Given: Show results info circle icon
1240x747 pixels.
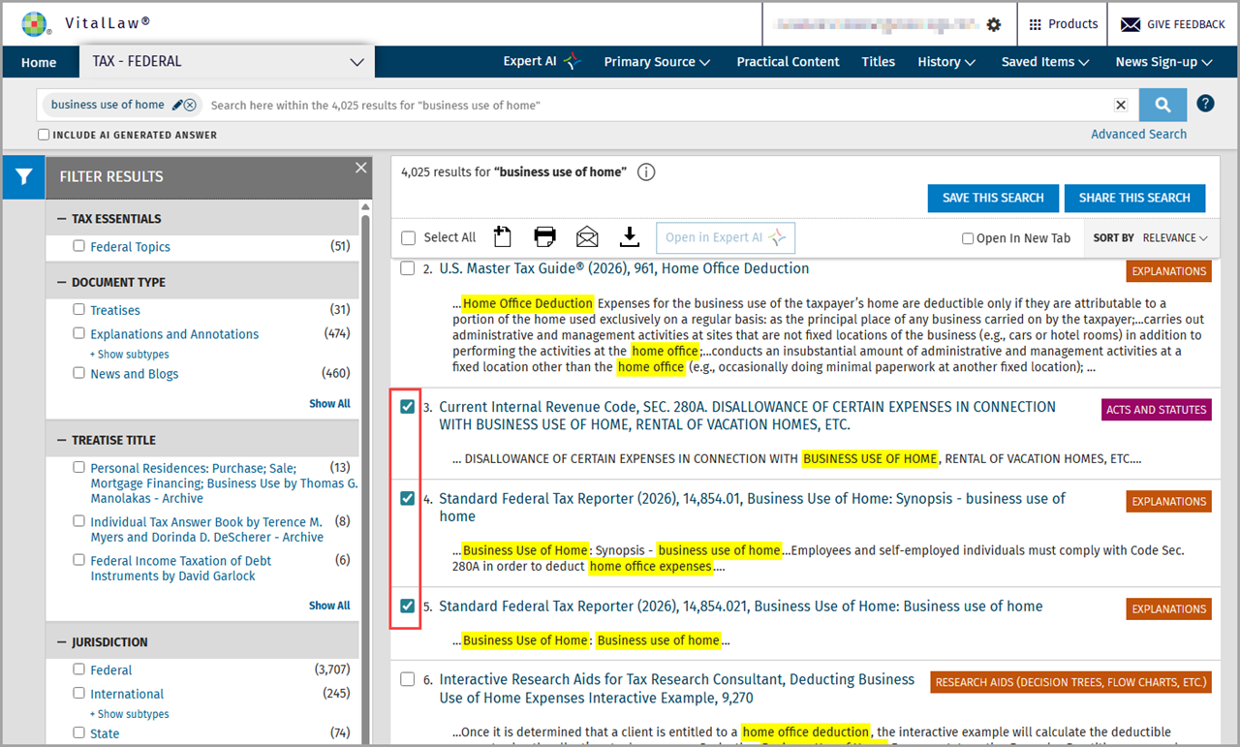Looking at the screenshot, I should [646, 172].
